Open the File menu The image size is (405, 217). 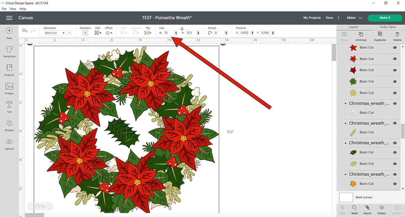coord(4,9)
